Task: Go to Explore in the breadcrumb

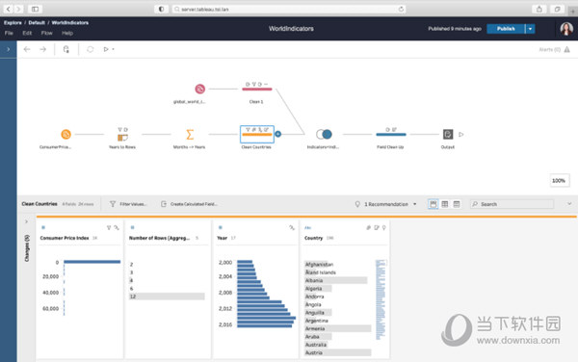Action: pos(13,23)
